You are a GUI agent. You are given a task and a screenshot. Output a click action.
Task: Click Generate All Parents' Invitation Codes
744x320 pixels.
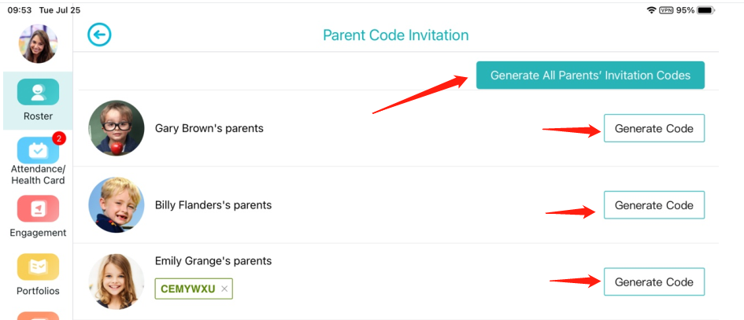pyautogui.click(x=590, y=75)
